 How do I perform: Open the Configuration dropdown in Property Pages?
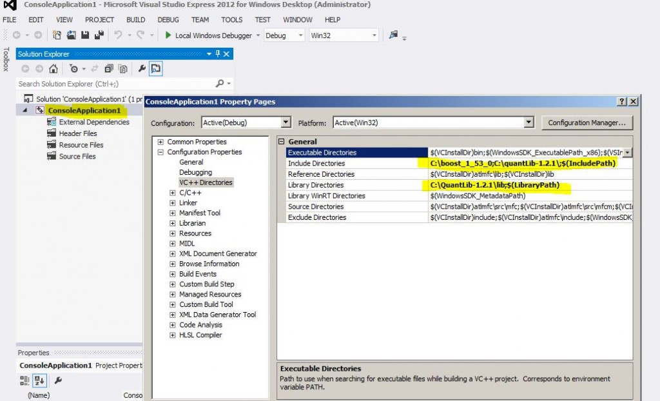286,122
